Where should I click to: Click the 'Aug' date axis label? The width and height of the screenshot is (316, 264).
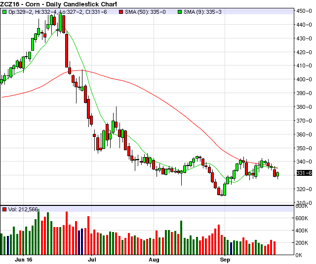coord(154,260)
